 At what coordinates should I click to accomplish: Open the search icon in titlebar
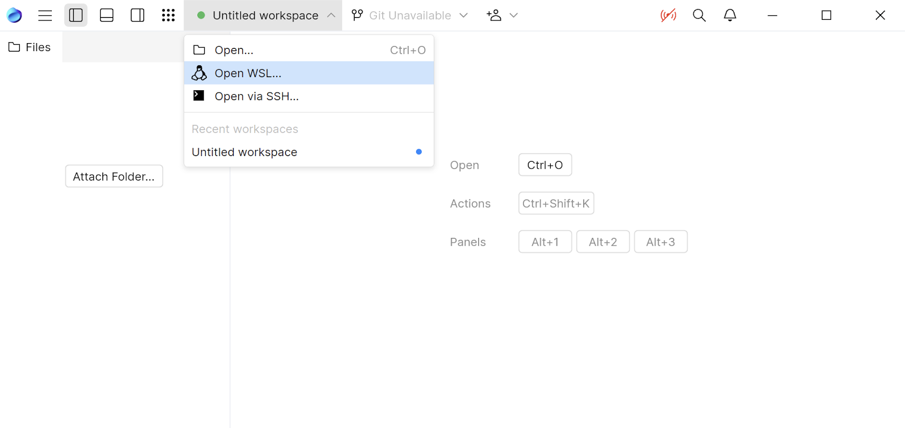[699, 15]
